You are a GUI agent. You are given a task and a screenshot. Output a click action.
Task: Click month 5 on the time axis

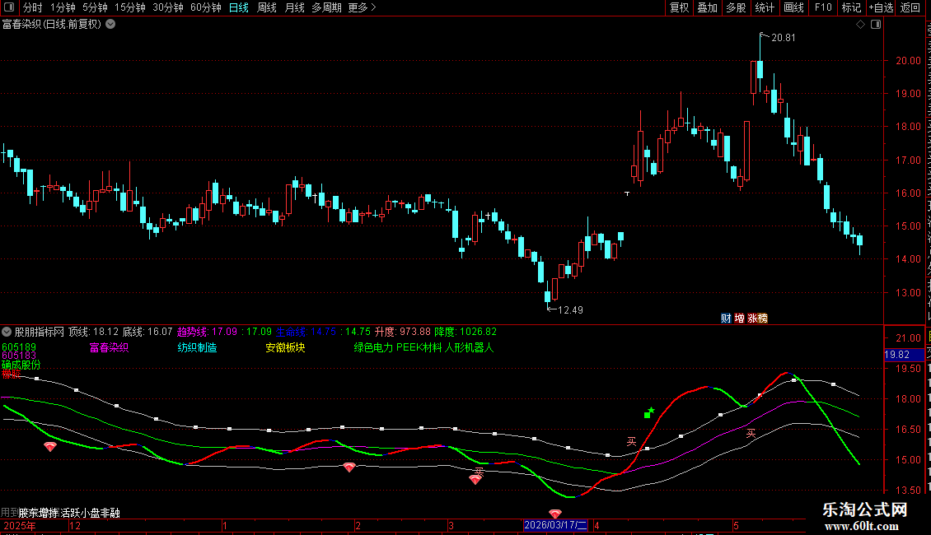point(736,525)
